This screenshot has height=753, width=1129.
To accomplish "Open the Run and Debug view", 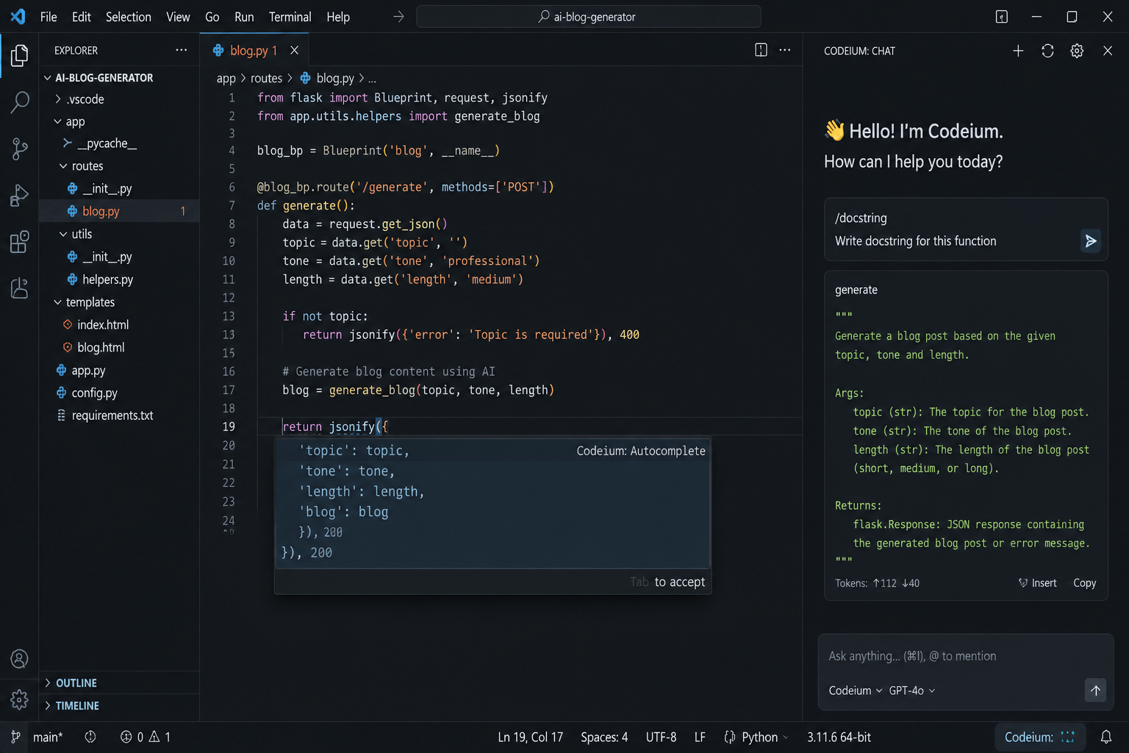I will coord(20,196).
